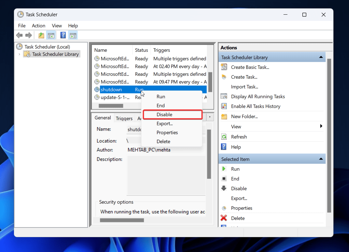Open the Help menu in menu bar
Viewport: 349px width, 252px height.
[x=73, y=26]
